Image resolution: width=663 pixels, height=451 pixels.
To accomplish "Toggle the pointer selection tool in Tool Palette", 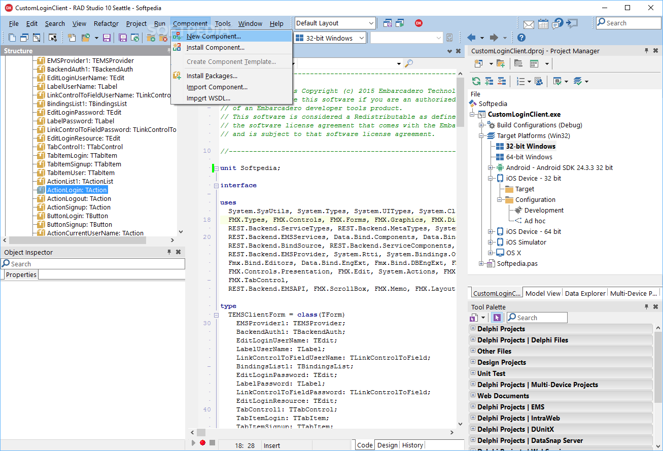I will 497,318.
